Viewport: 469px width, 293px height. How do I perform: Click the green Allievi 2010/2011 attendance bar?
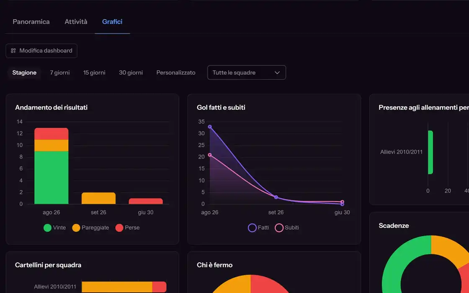[x=430, y=152]
